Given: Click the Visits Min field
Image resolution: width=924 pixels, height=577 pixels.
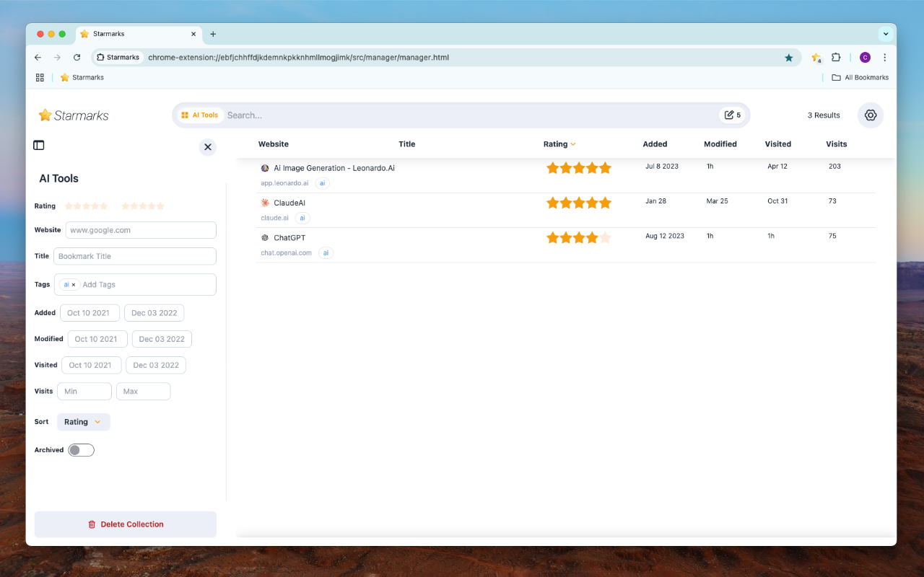Looking at the screenshot, I should (x=84, y=392).
